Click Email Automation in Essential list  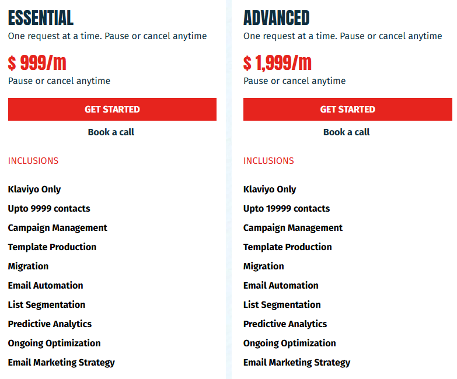[46, 285]
